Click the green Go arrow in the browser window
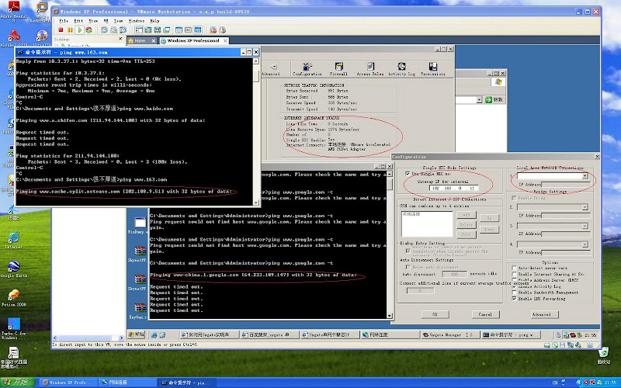 tap(489, 100)
